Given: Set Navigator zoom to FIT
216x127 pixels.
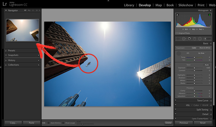Looking at the screenshot, I should click(25, 10).
